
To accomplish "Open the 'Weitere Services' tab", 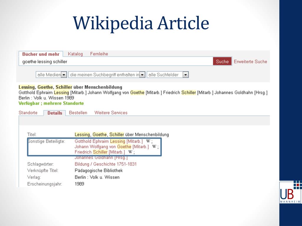I will (111, 113).
